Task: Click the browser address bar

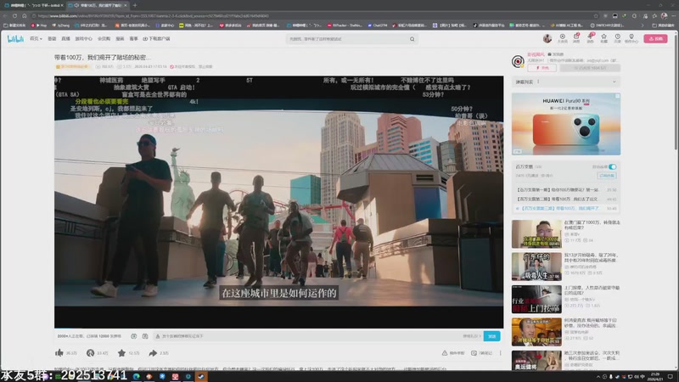Action: pos(311,16)
